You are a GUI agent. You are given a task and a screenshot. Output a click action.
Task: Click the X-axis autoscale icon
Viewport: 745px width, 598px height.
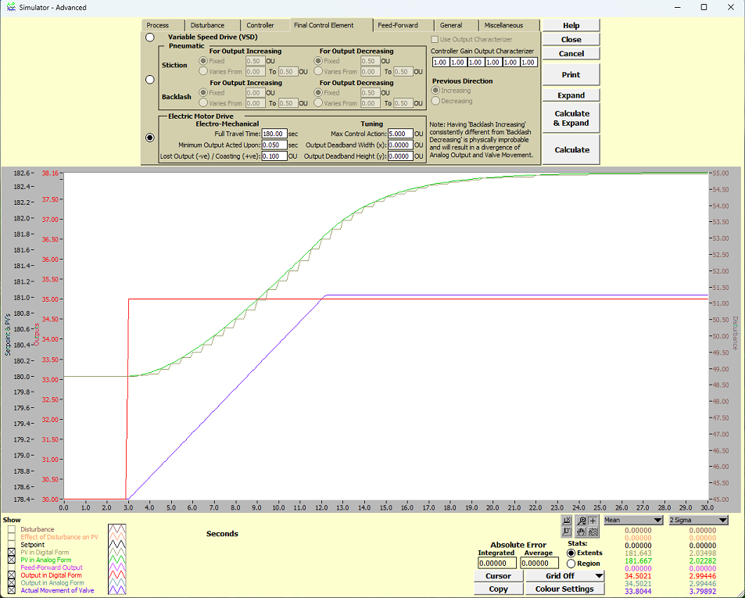click(567, 520)
